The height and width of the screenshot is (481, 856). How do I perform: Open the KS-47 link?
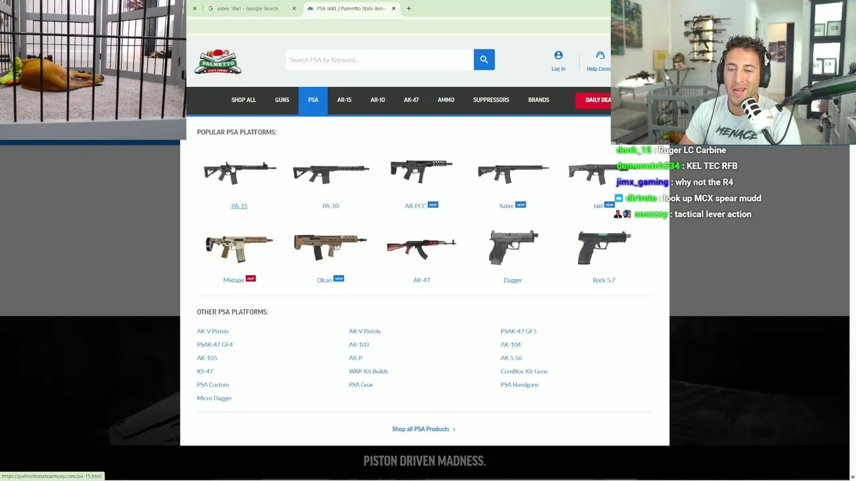click(205, 371)
